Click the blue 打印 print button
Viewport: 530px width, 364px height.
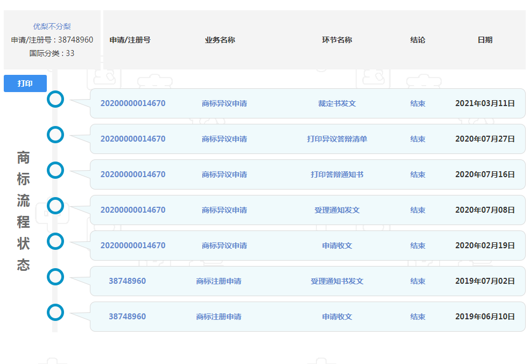click(25, 83)
